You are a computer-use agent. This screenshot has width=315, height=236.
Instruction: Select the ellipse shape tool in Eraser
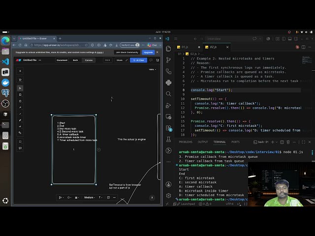point(20,101)
